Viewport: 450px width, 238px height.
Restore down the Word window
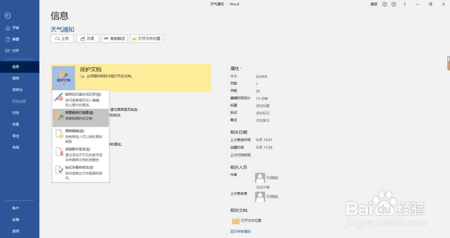coord(431,4)
